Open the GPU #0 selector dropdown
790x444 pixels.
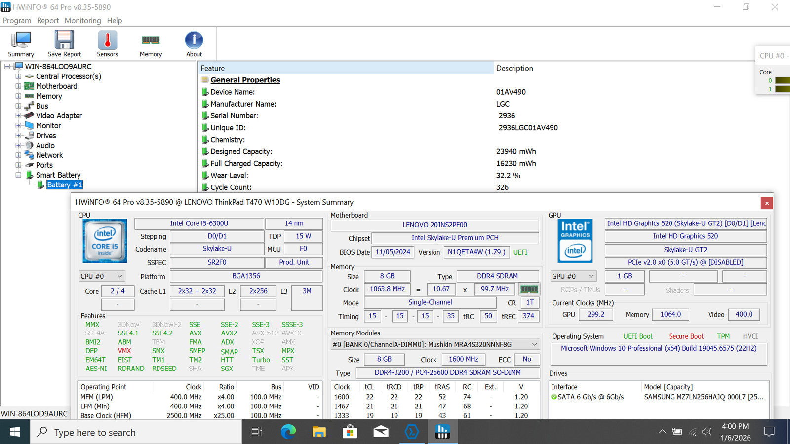click(573, 276)
